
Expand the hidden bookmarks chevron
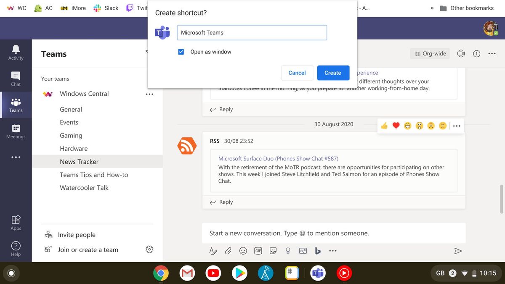(432, 8)
